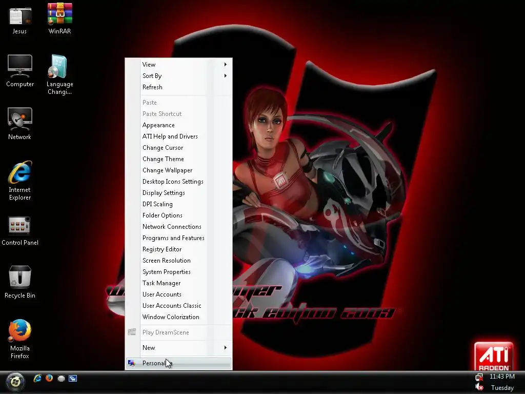525x394 pixels.
Task: Choose Appearance in the context menu
Action: coord(158,125)
